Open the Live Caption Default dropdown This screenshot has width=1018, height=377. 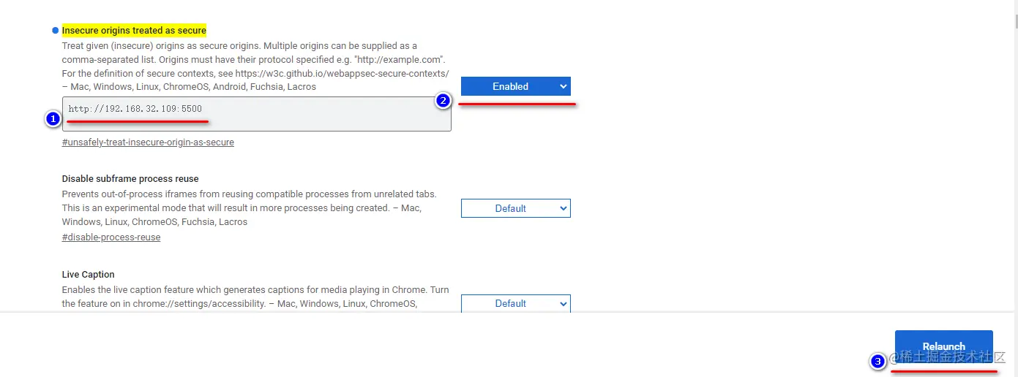(515, 303)
